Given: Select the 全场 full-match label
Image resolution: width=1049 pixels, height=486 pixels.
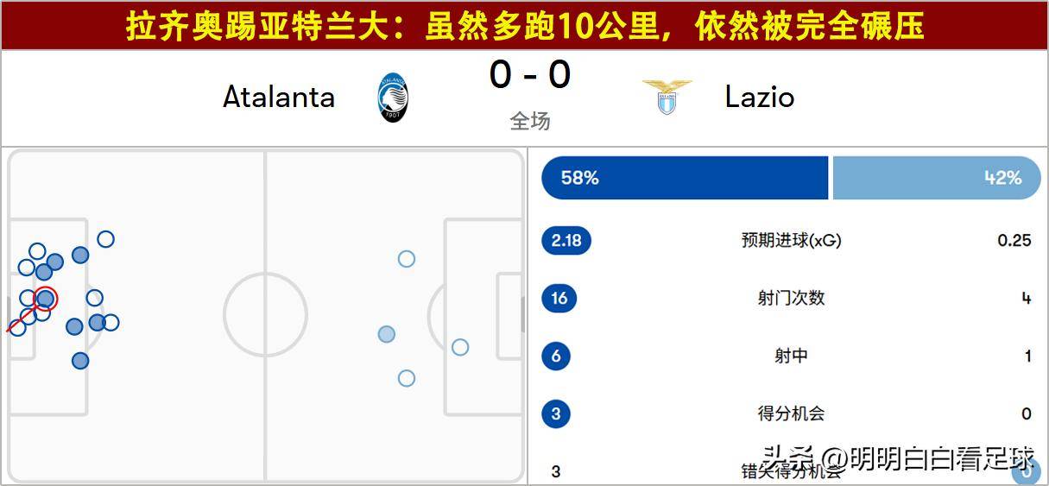Looking at the screenshot, I should [529, 122].
